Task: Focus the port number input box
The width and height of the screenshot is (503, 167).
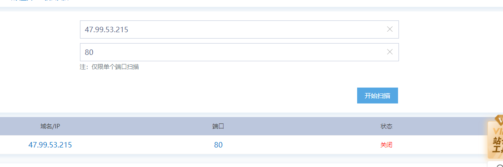Action: pos(239,52)
